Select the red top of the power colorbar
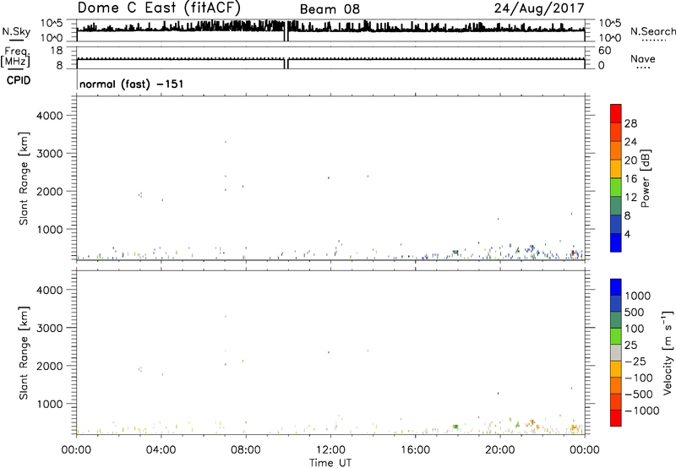This screenshot has height=468, width=676. [616, 113]
